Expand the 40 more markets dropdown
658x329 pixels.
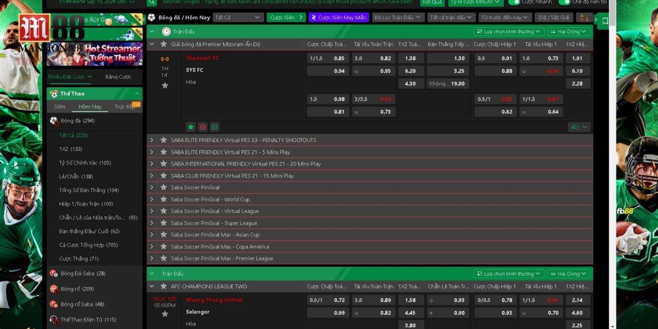pos(579,127)
